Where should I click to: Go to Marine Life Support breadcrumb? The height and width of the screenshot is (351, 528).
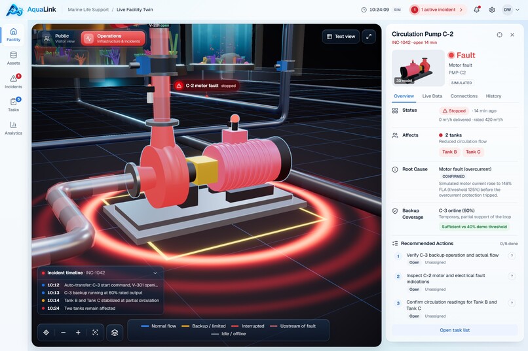click(88, 10)
